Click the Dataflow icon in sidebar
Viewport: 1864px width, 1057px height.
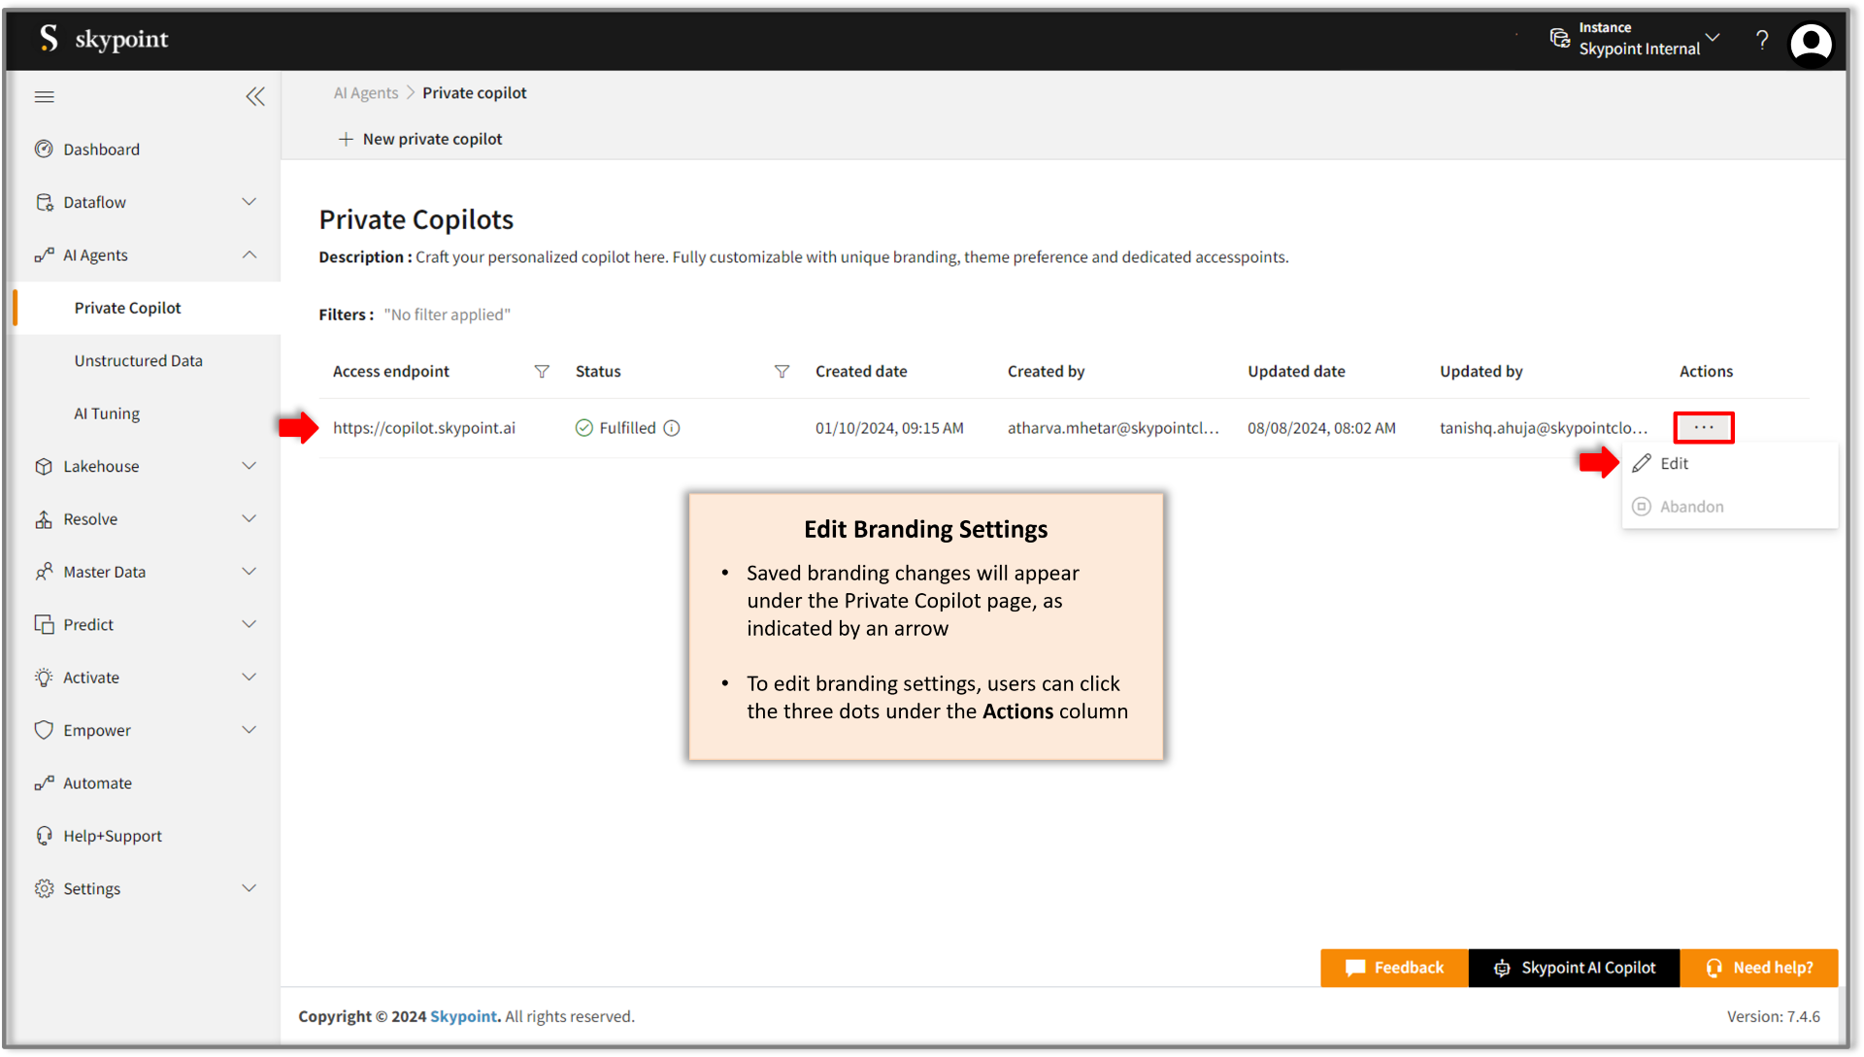coord(44,202)
